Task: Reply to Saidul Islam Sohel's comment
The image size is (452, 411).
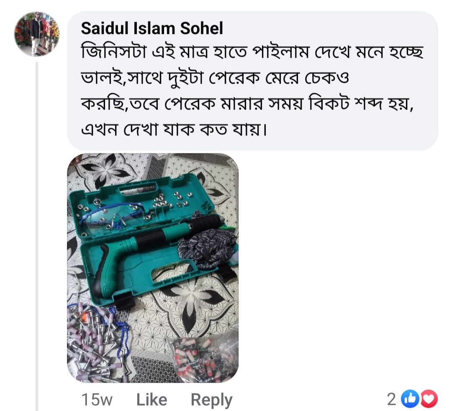Action: (211, 400)
